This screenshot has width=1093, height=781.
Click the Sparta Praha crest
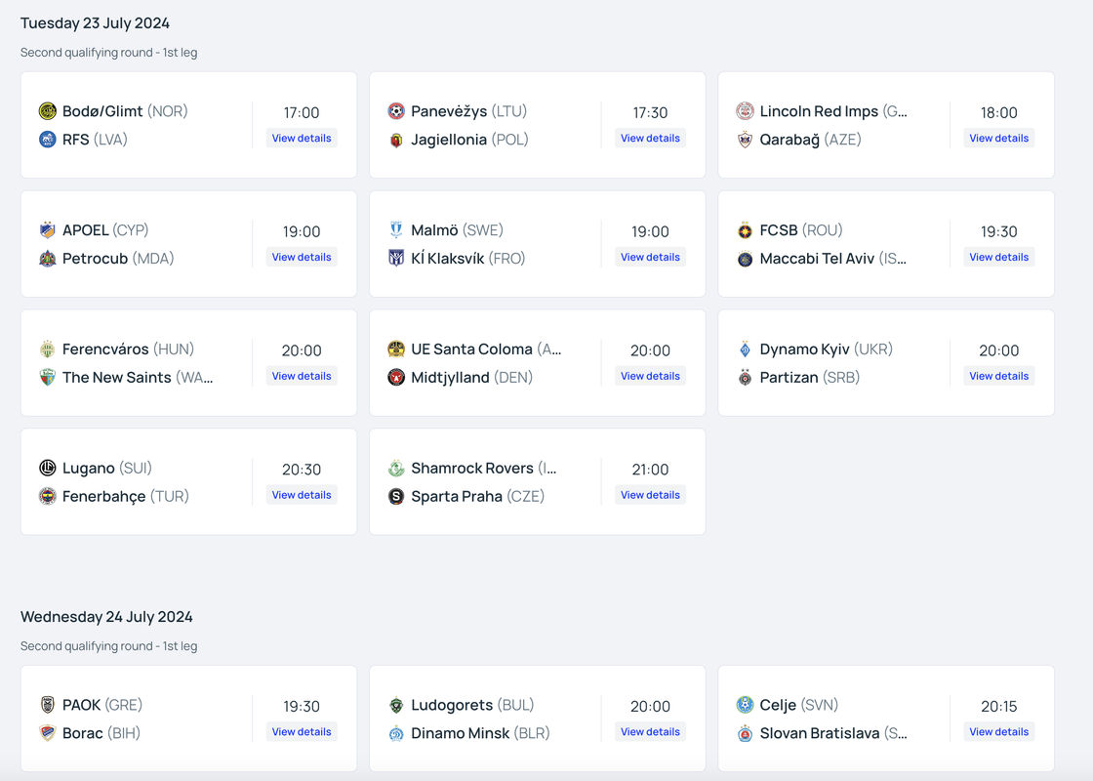[x=396, y=496]
